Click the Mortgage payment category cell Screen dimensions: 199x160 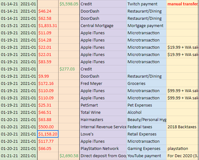146,25
